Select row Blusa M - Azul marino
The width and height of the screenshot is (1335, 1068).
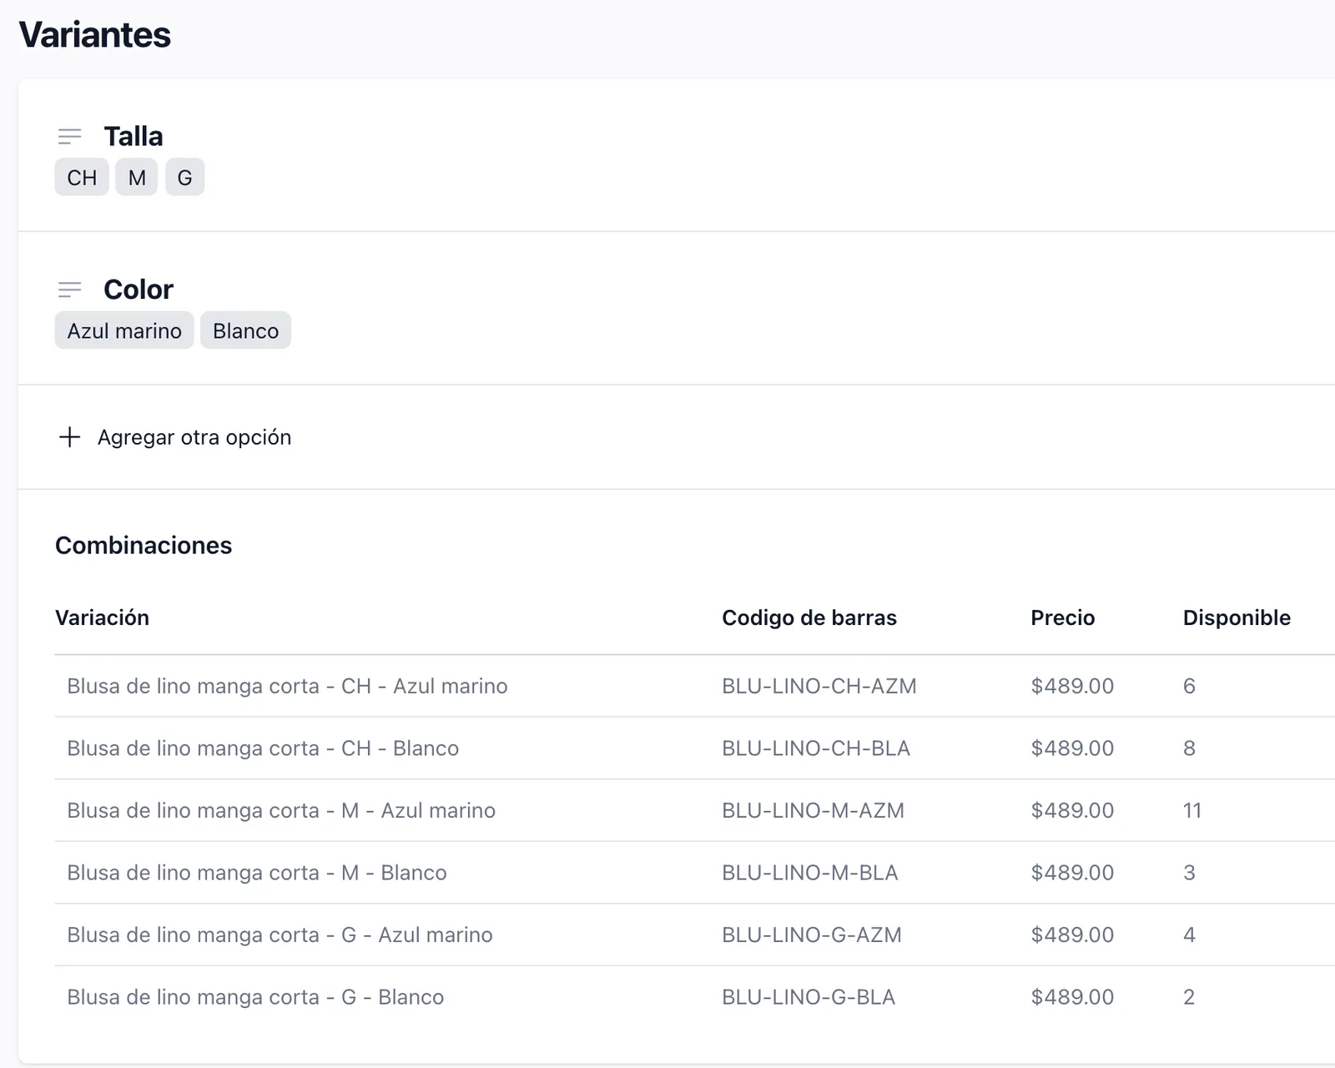click(x=695, y=810)
